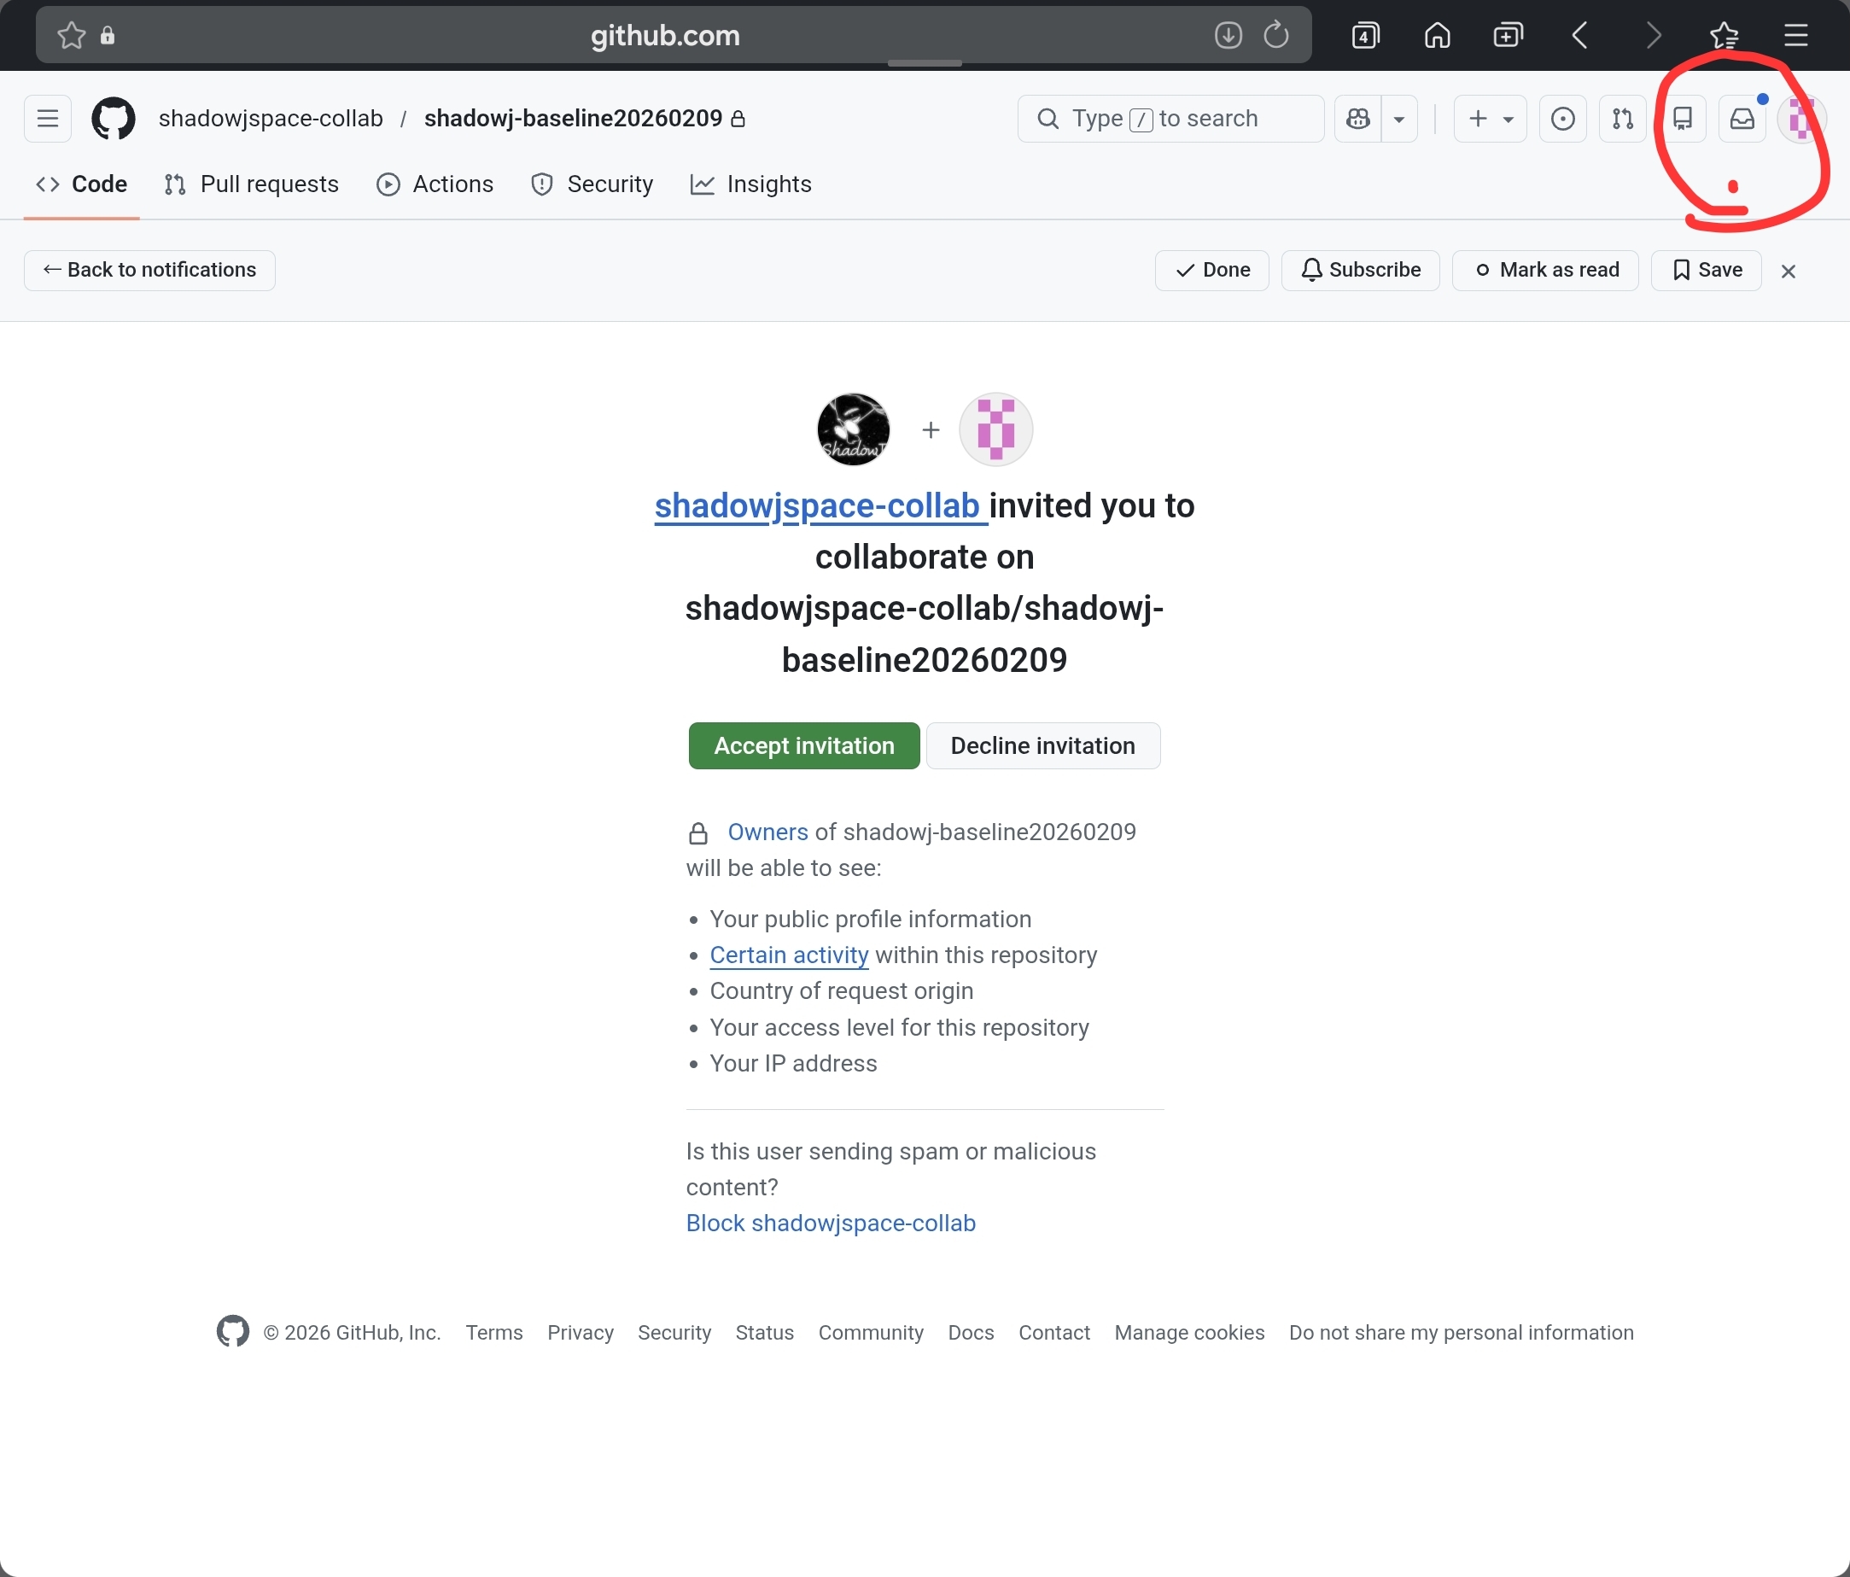
Task: Open the pull requests icon in the header
Action: tap(1622, 118)
